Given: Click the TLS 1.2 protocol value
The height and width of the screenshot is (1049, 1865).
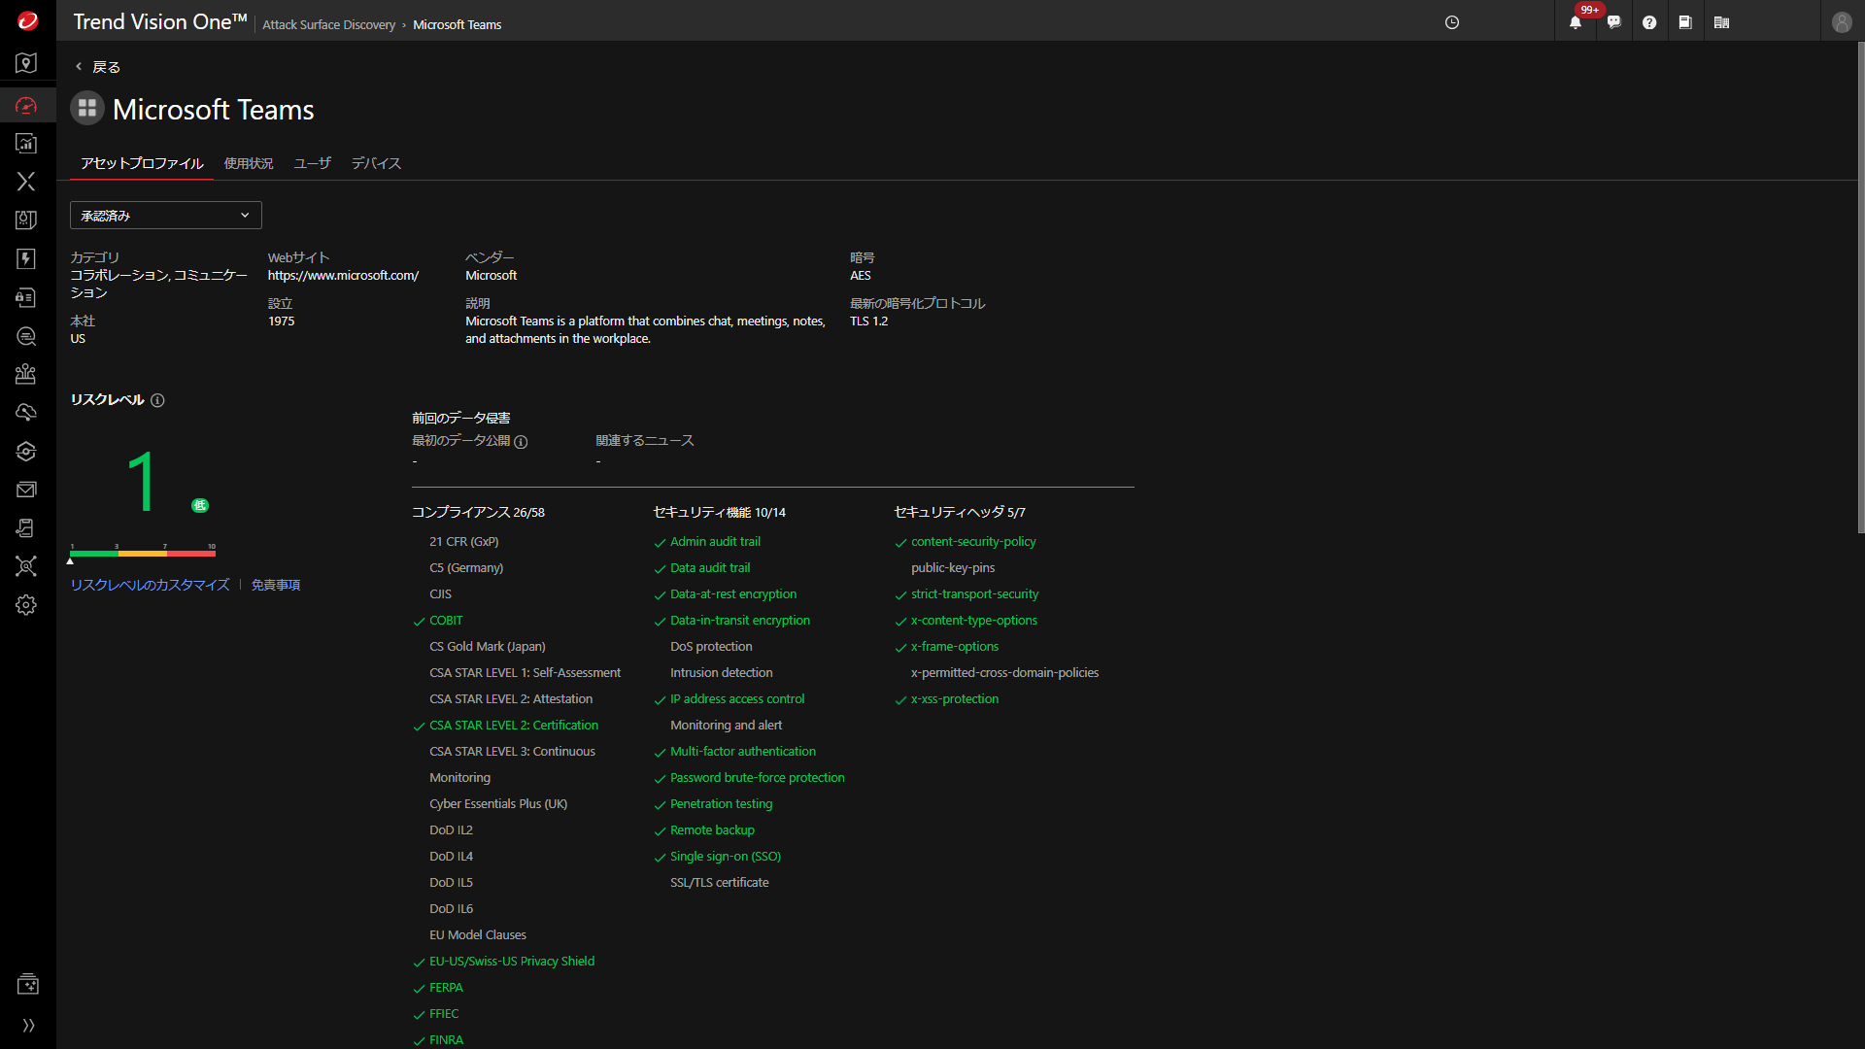Looking at the screenshot, I should (869, 321).
